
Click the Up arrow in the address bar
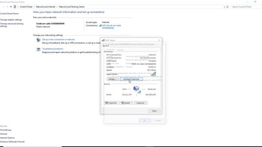click(11, 7)
